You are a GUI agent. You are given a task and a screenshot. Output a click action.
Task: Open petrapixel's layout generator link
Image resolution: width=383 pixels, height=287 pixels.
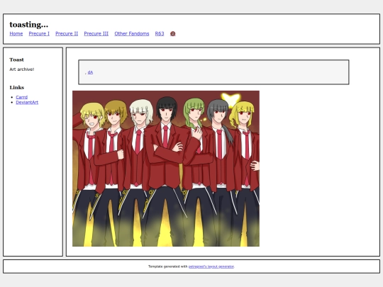[211, 266]
